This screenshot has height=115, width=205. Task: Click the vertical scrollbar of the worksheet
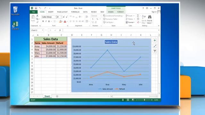[159, 64]
